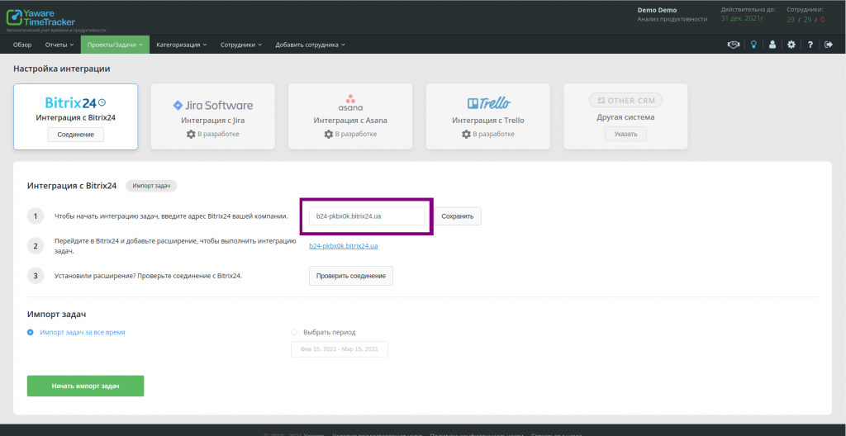Click the Asana logo

pos(350,102)
